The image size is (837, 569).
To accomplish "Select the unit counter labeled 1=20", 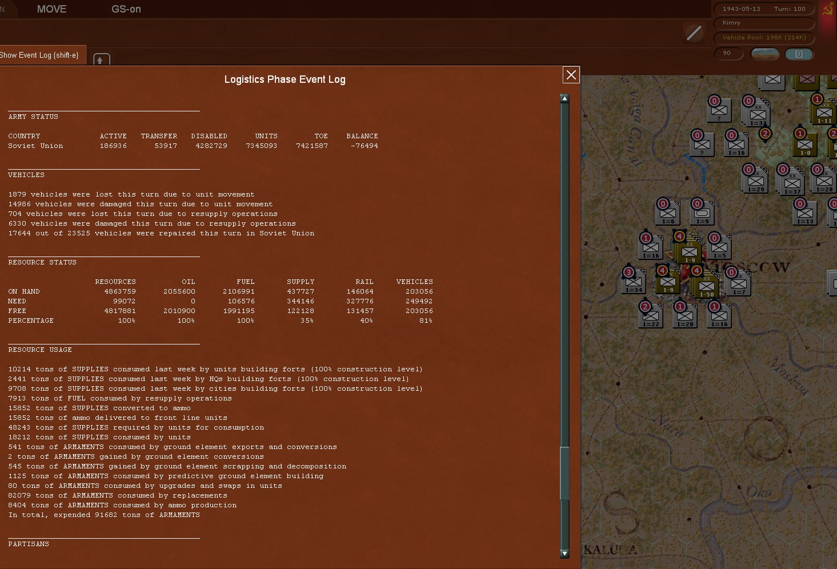I will point(685,315).
